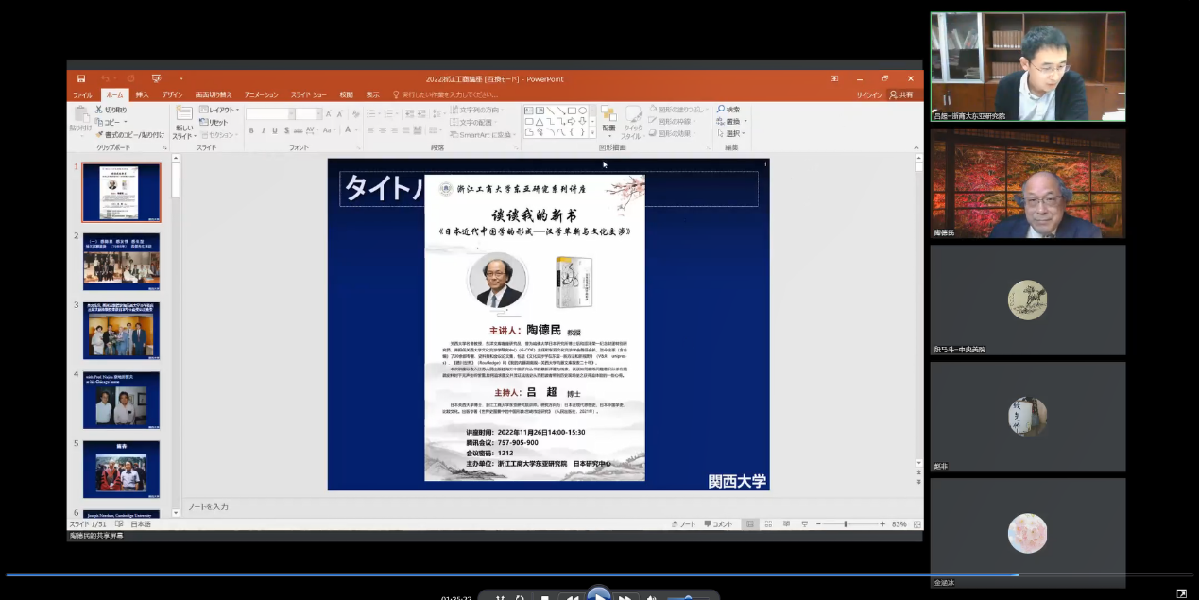Screen dimensions: 1199x600
Task: Collapse the ribbon with the chevron
Action: click(916, 147)
